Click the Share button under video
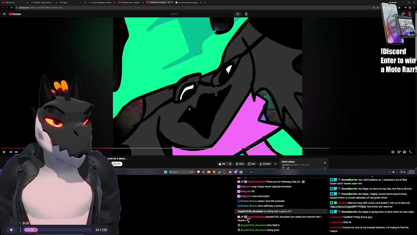Viewport: 417px width, 235px height. (240, 164)
